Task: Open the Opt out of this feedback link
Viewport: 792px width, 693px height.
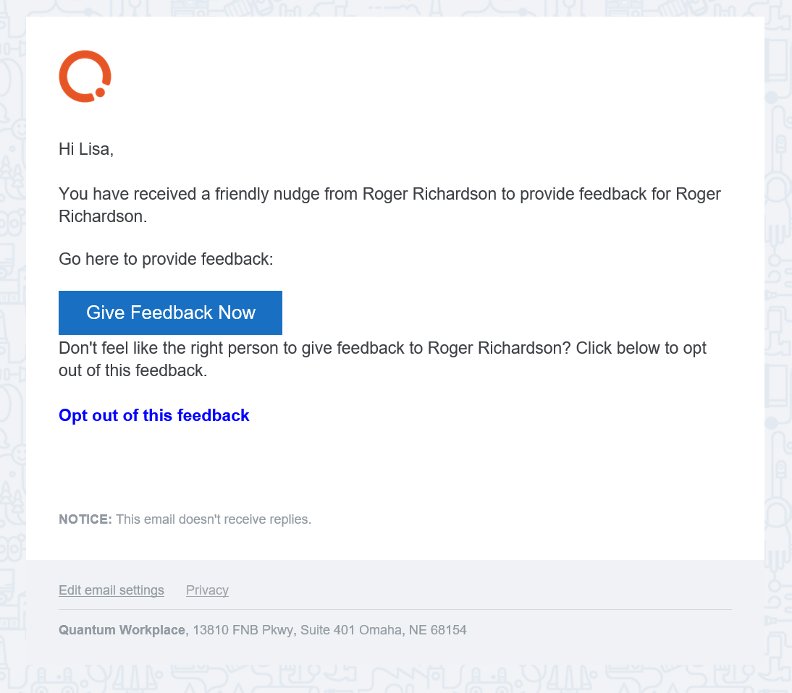Action: pyautogui.click(x=154, y=415)
